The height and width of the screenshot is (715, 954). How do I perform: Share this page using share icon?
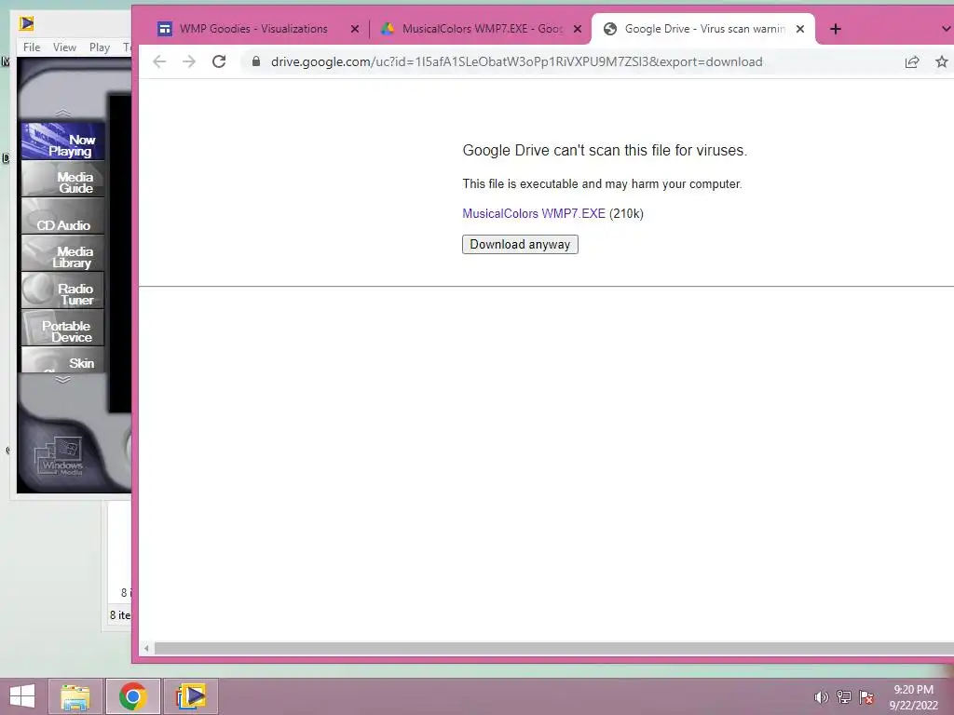click(911, 61)
